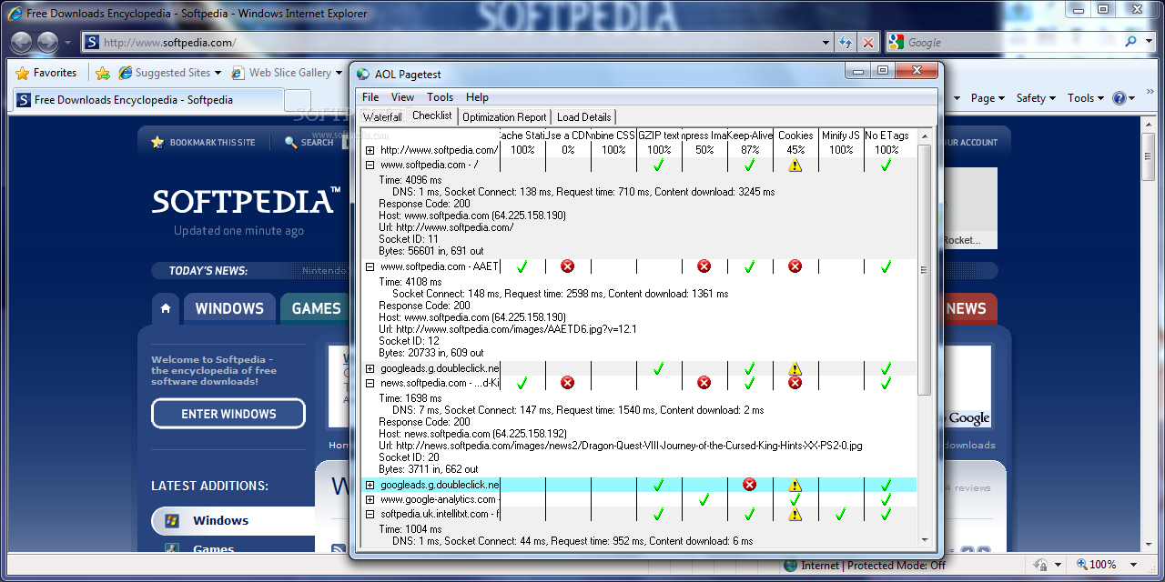Select Windows in the Latest Additions list
The height and width of the screenshot is (582, 1165).
[x=219, y=521]
